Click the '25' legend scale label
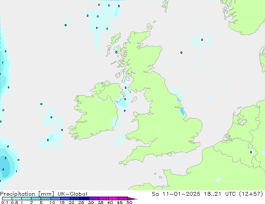 [81, 202]
